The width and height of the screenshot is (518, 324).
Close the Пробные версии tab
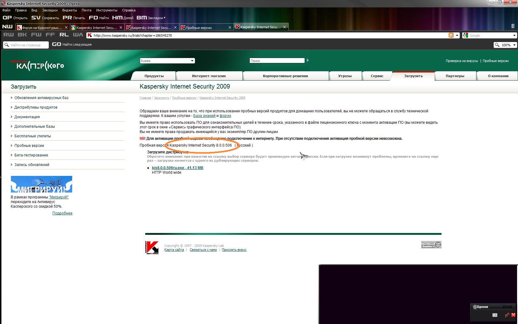click(x=230, y=27)
